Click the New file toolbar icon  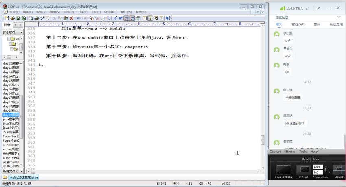pos(7,18)
